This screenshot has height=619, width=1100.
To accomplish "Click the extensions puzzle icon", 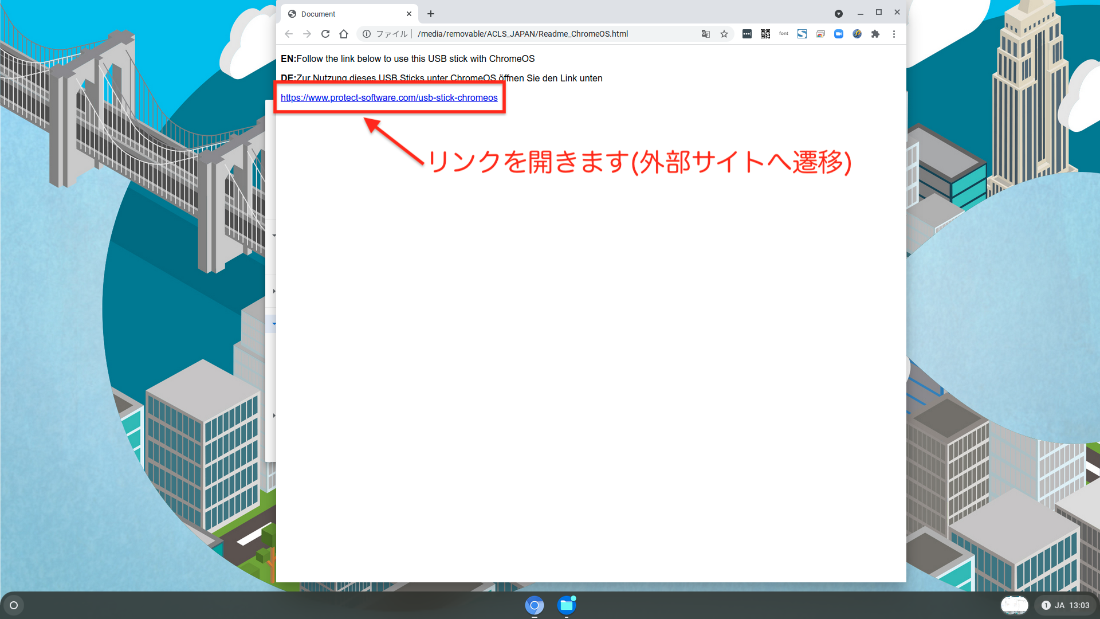I will click(x=875, y=34).
